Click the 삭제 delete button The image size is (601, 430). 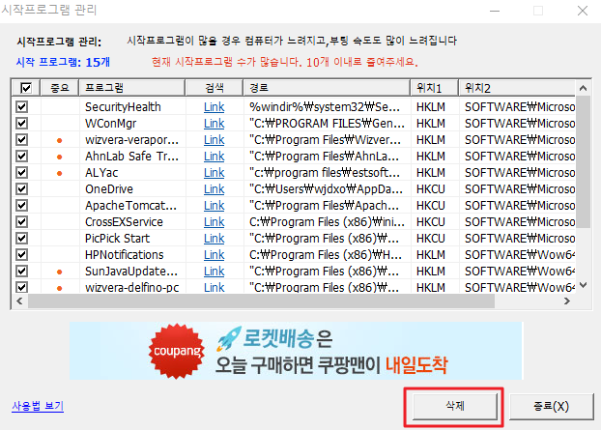[x=454, y=406]
